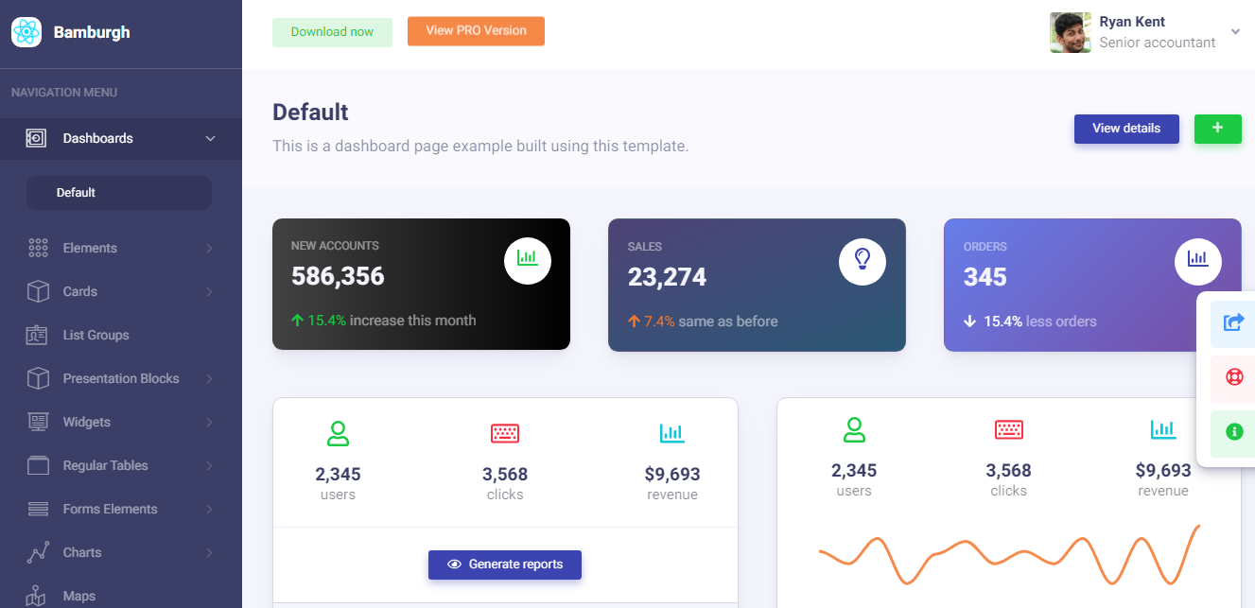Click the Dashboards sidebar icon
Screen dimensions: 1255x608
click(36, 138)
